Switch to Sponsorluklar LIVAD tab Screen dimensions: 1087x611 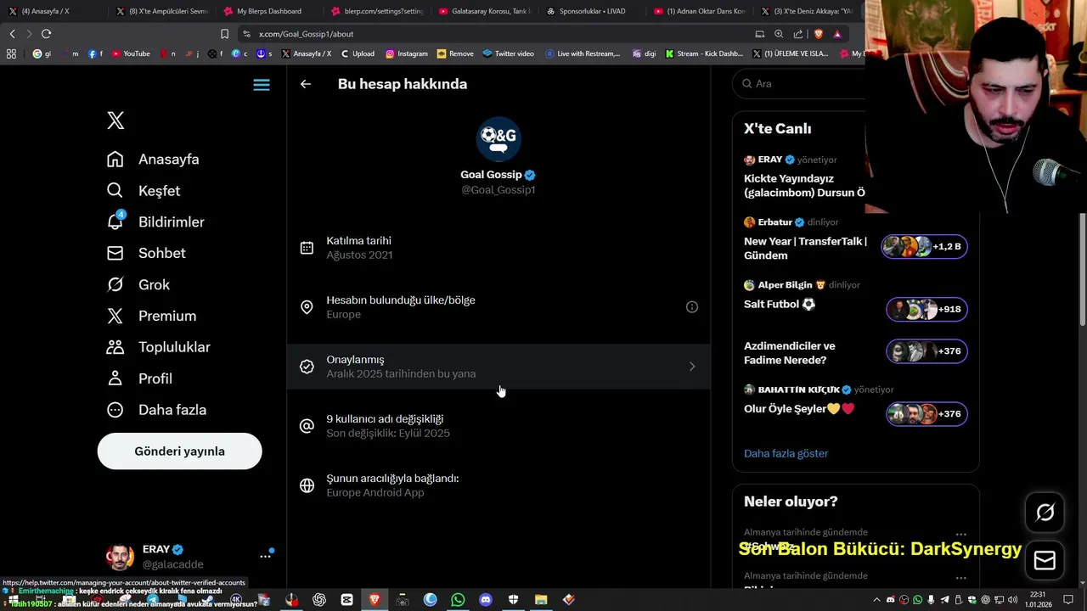(591, 11)
